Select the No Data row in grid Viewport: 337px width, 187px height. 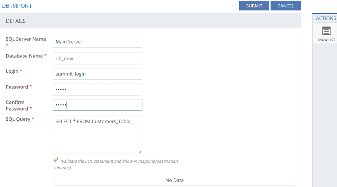pyautogui.click(x=174, y=180)
